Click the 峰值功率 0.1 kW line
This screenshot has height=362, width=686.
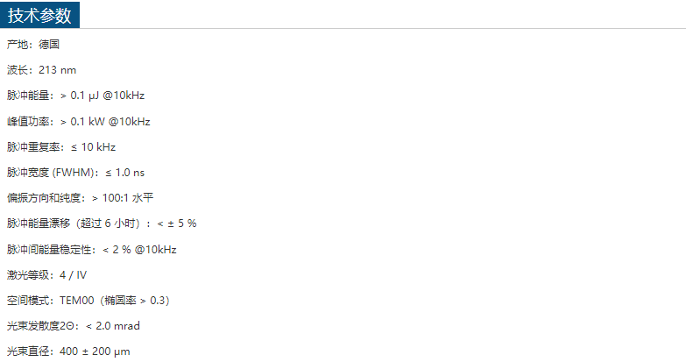coord(78,121)
